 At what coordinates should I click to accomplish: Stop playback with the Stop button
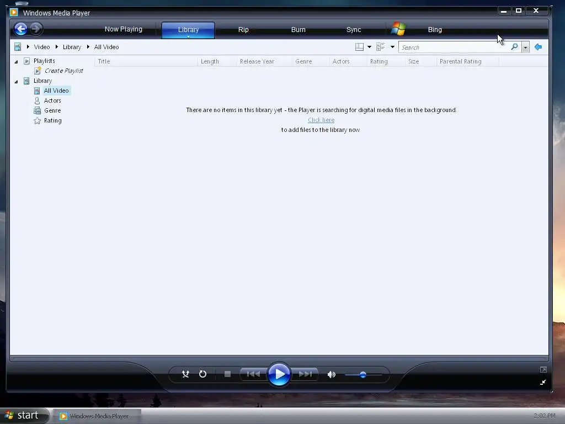[227, 374]
